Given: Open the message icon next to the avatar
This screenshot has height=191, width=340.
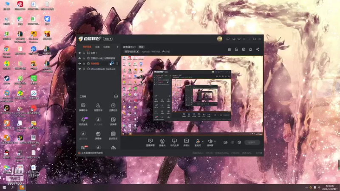Looking at the screenshot, I should coord(228,39).
